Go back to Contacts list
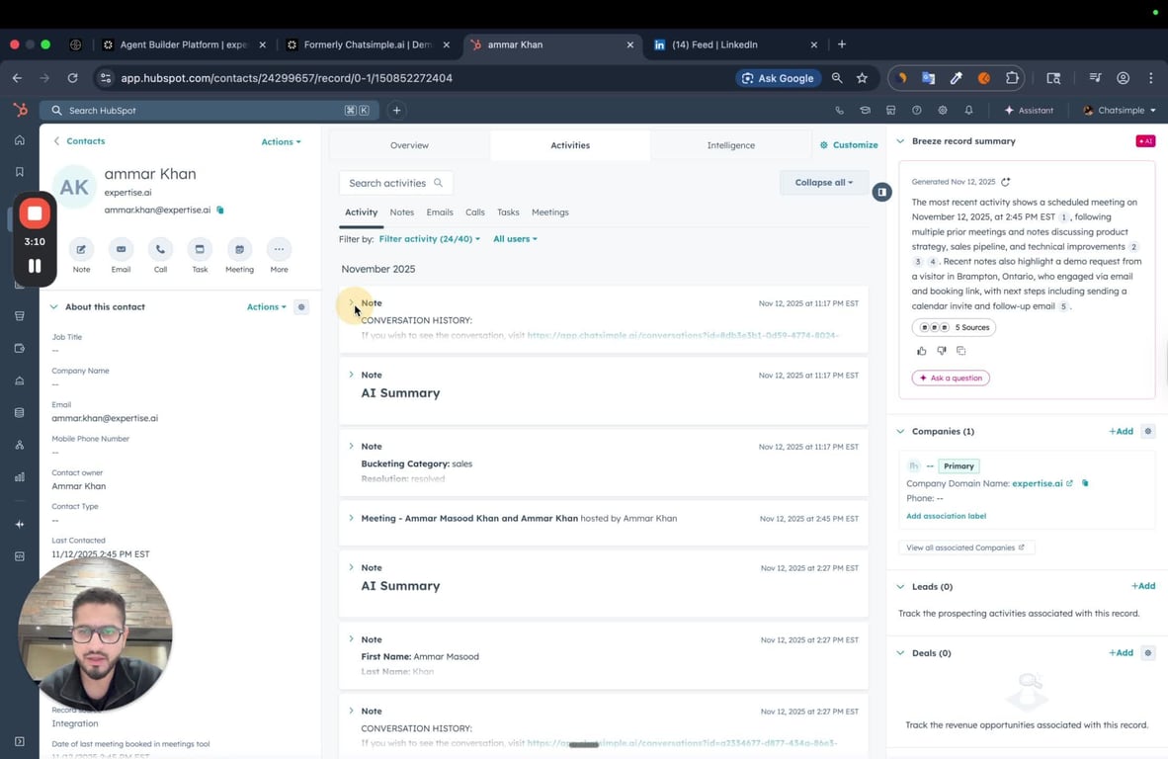This screenshot has height=759, width=1168. tap(79, 140)
